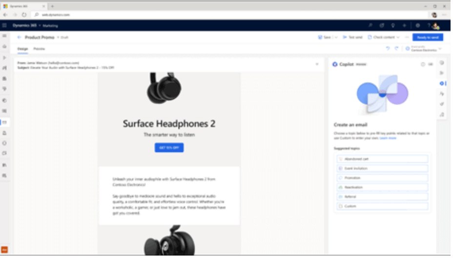Switch to the Preview tab
This screenshot has height=258, width=453.
pos(38,49)
